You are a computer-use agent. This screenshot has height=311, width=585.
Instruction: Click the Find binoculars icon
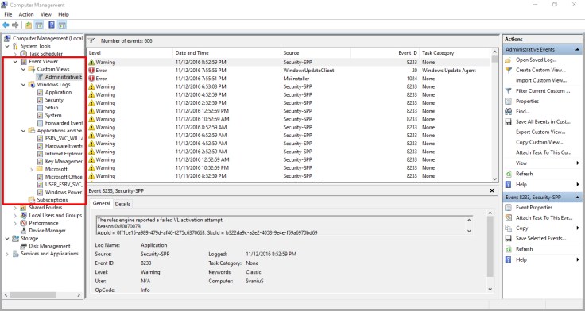point(508,111)
